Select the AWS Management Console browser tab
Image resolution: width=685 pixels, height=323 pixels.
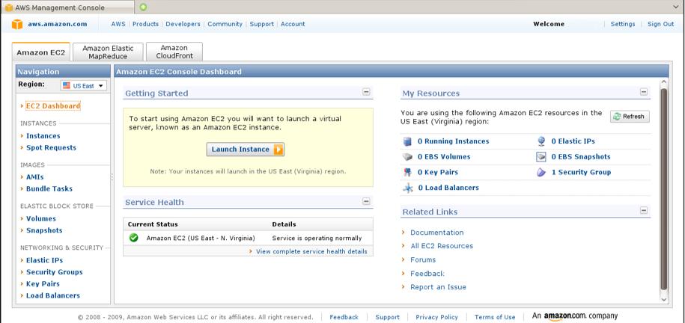point(67,7)
